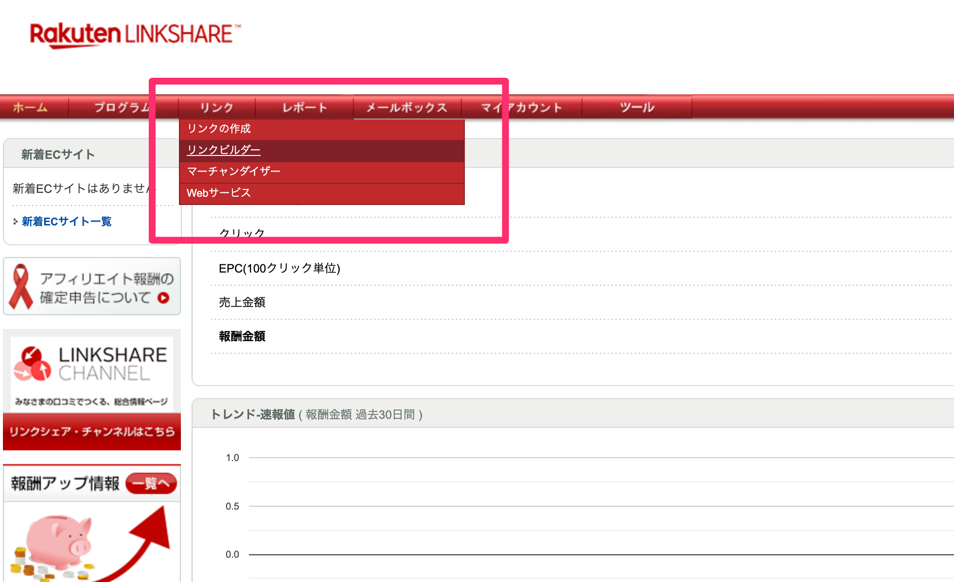Click the red ribbon icon on the banner

(x=21, y=287)
